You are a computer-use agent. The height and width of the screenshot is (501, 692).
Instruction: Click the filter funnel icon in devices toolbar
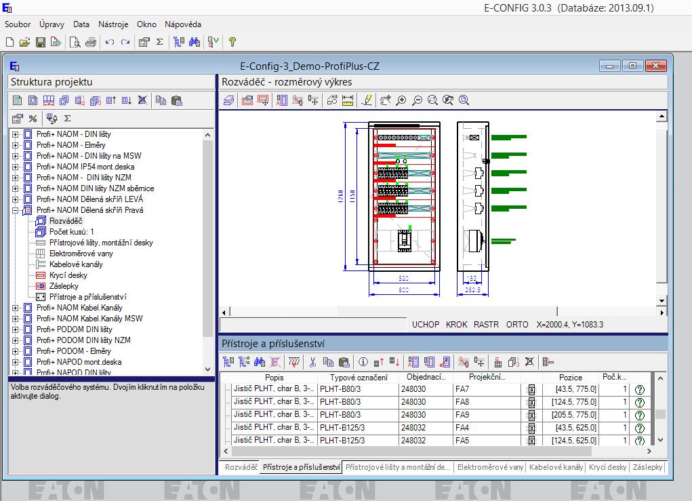click(294, 362)
